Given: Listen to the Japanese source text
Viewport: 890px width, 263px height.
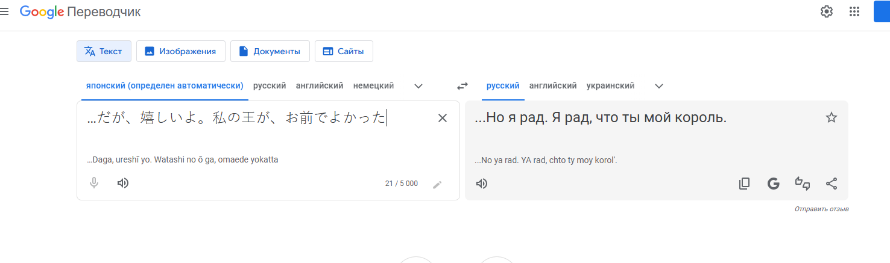Looking at the screenshot, I should (x=123, y=183).
